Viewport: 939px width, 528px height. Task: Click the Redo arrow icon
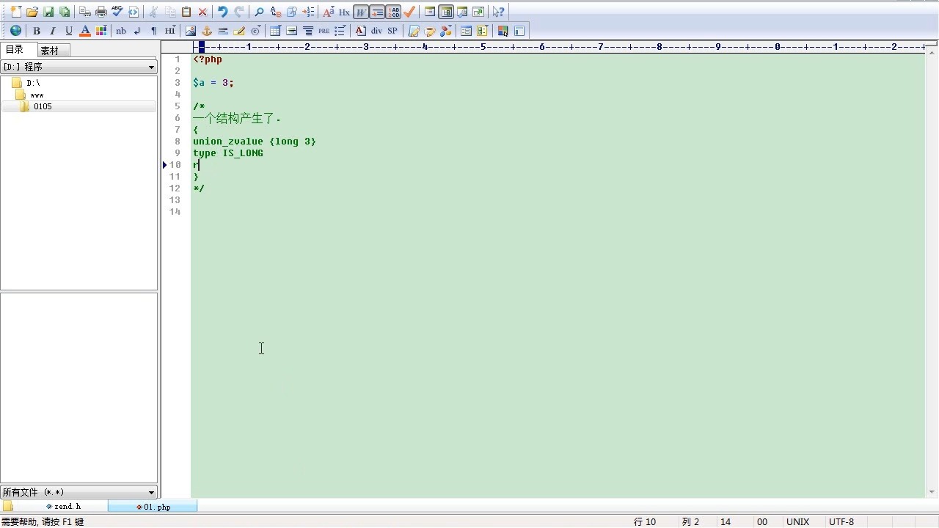pyautogui.click(x=239, y=12)
